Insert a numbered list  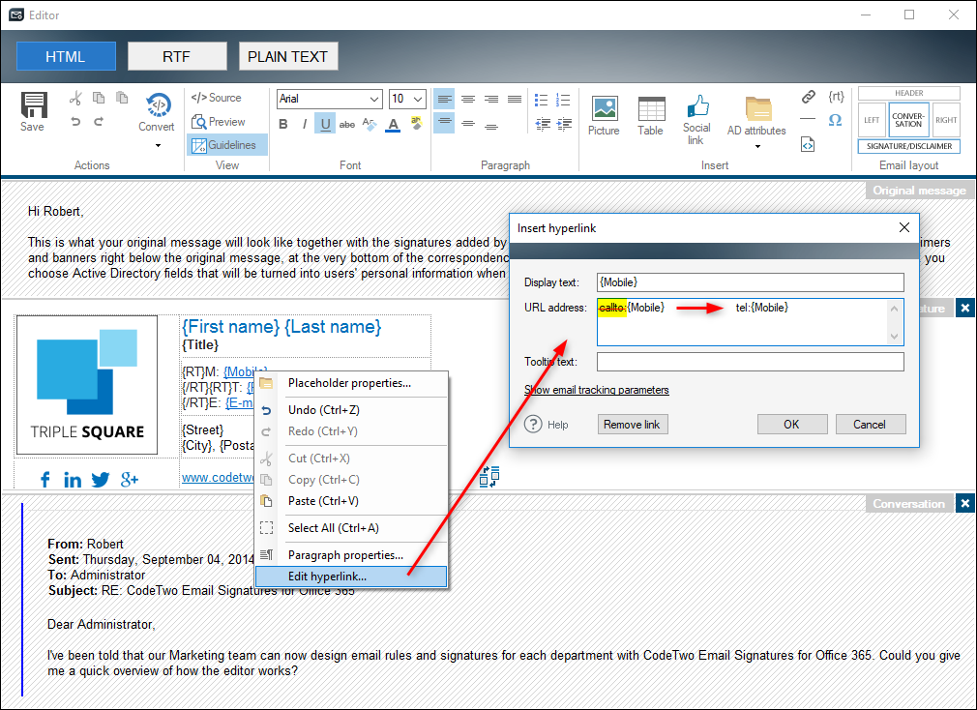coord(563,100)
